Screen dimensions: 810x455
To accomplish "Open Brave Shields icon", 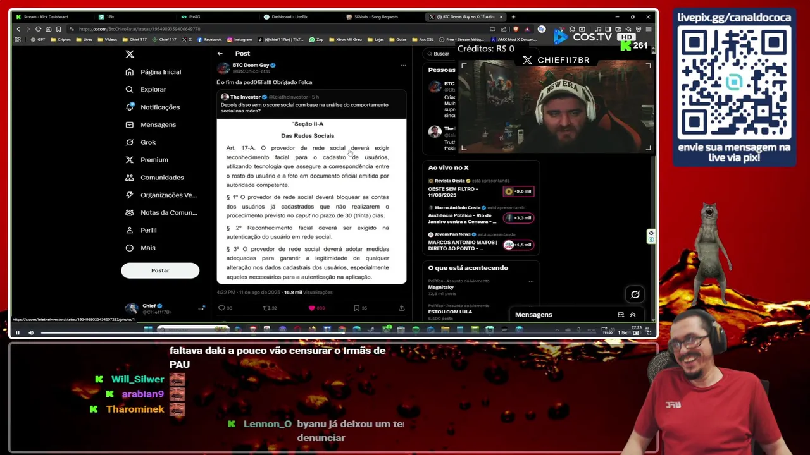I will 516,29.
